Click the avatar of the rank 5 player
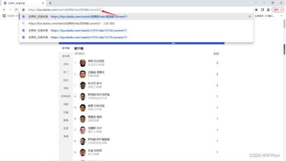This screenshot has width=286, height=161. click(x=83, y=108)
